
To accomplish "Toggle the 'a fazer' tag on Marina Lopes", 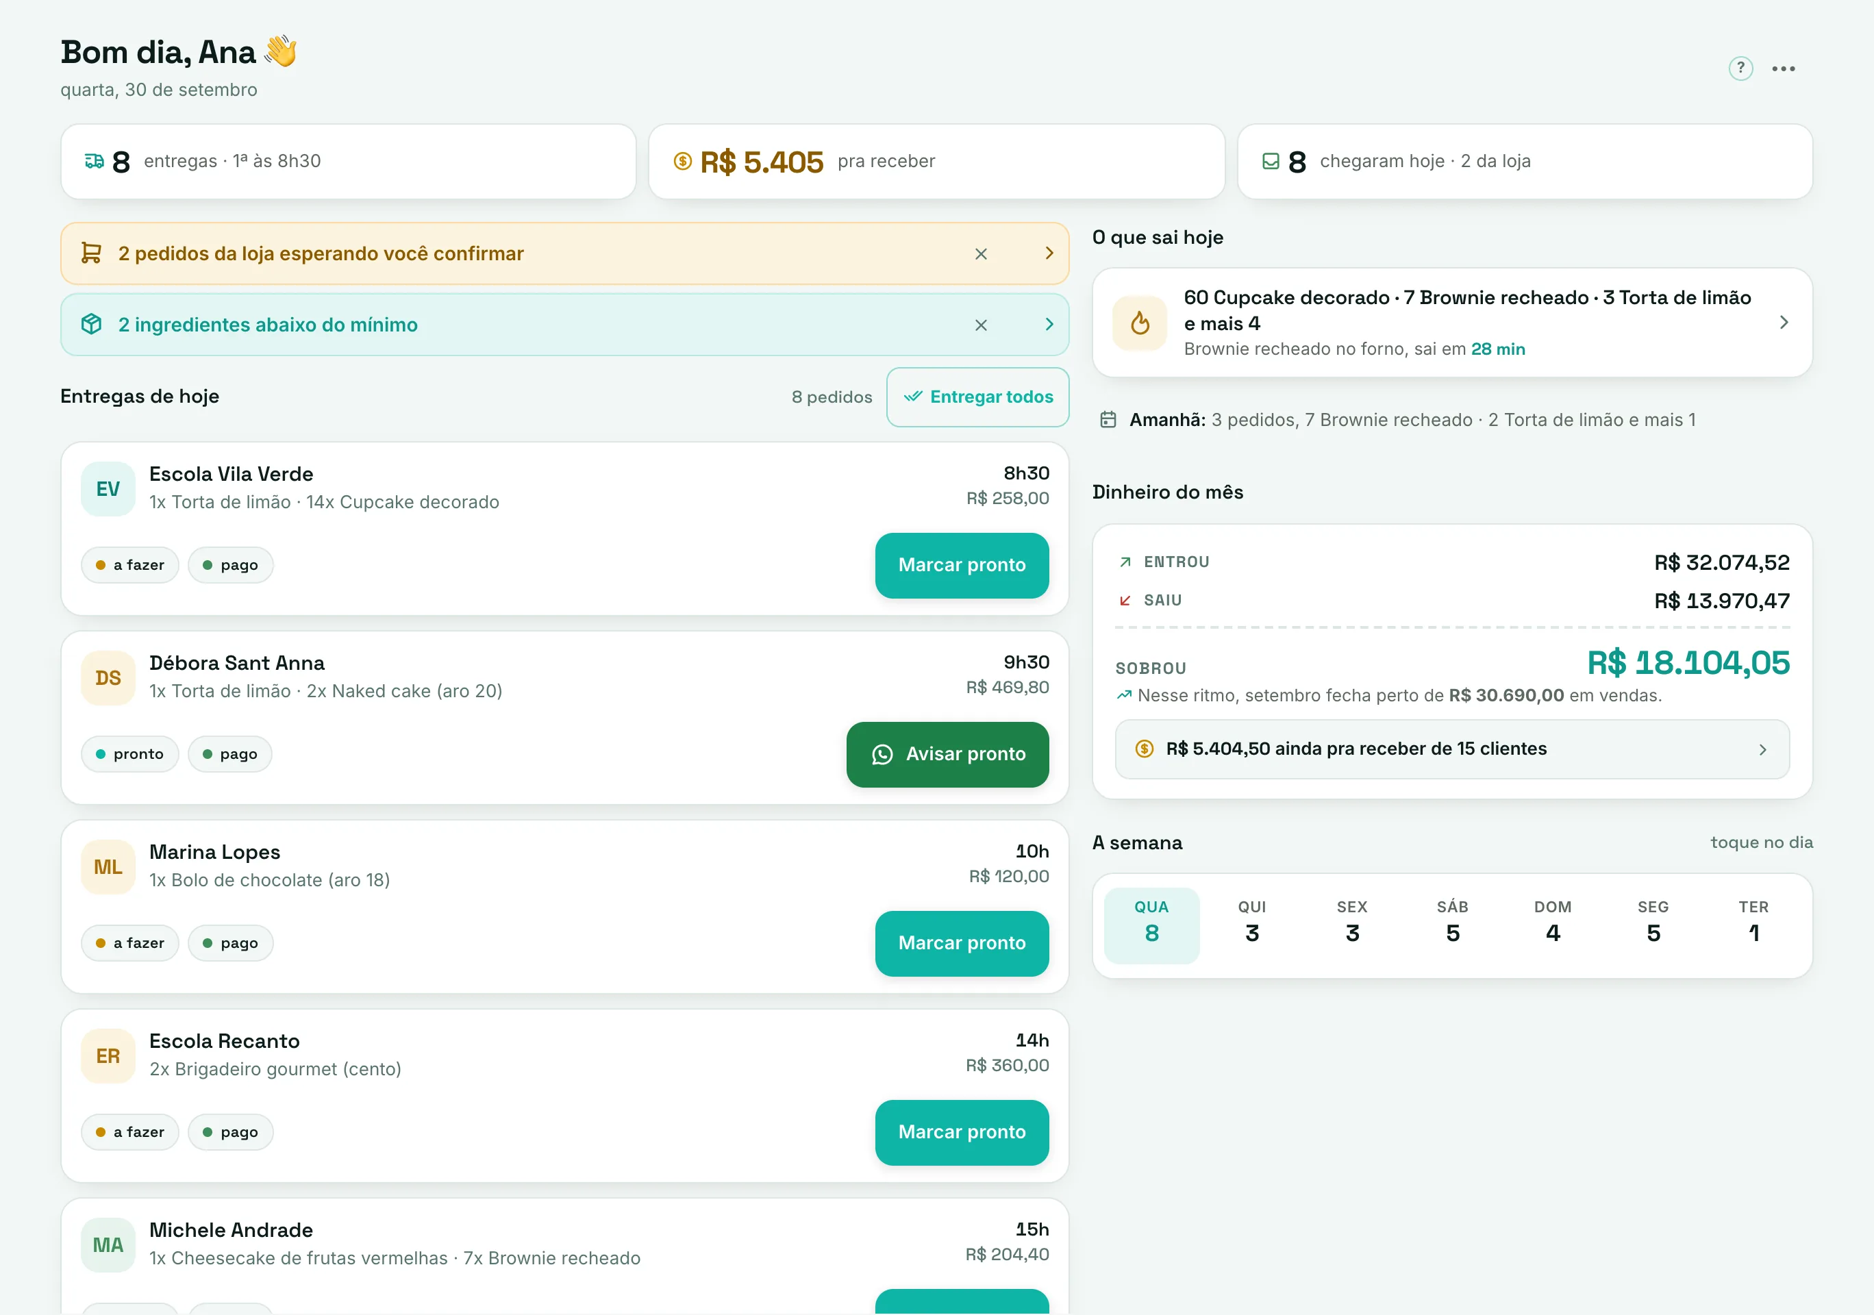I will point(129,943).
